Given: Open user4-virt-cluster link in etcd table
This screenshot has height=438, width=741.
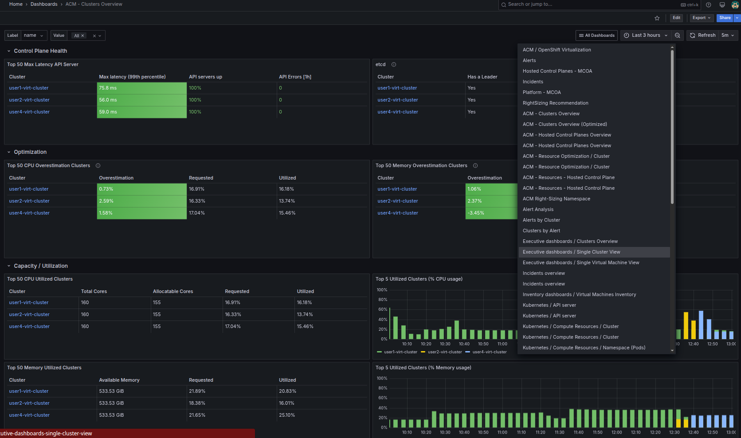Looking at the screenshot, I should click(398, 112).
